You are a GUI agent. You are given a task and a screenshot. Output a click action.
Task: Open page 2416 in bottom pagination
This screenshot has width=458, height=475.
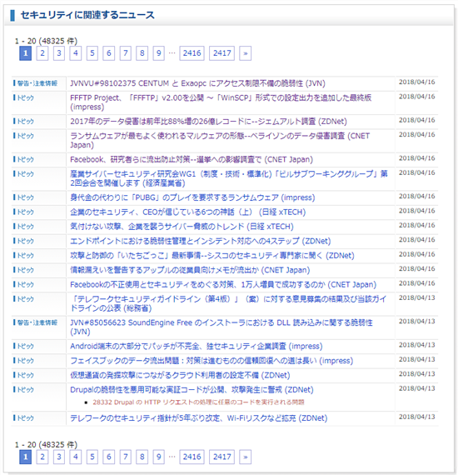[192, 457]
